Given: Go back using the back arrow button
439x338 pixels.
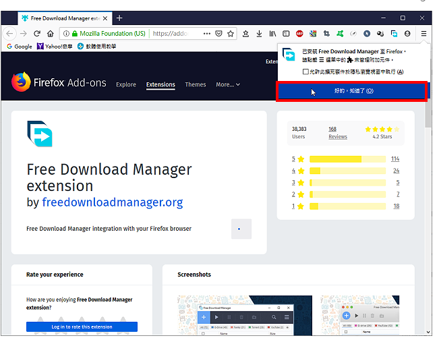Looking at the screenshot, I should click(9, 34).
